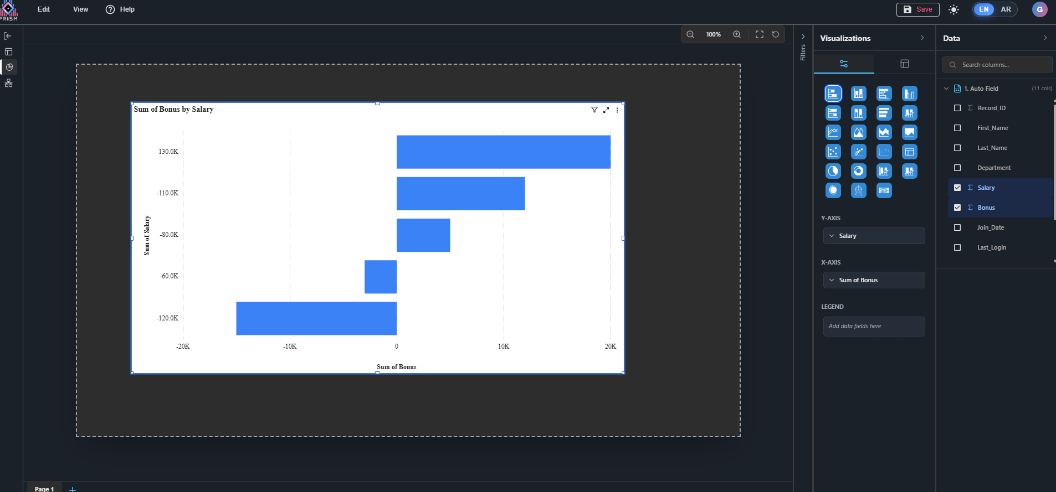Select the line chart visualization
1056x492 pixels.
pyautogui.click(x=833, y=132)
